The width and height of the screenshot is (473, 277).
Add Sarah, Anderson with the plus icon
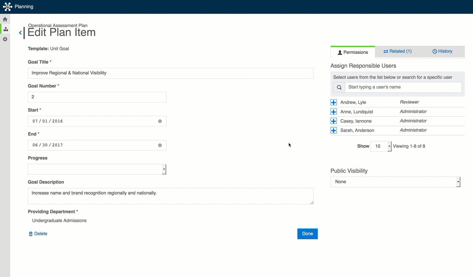333,130
